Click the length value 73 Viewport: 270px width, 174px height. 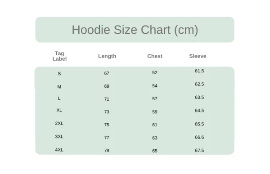(x=107, y=112)
